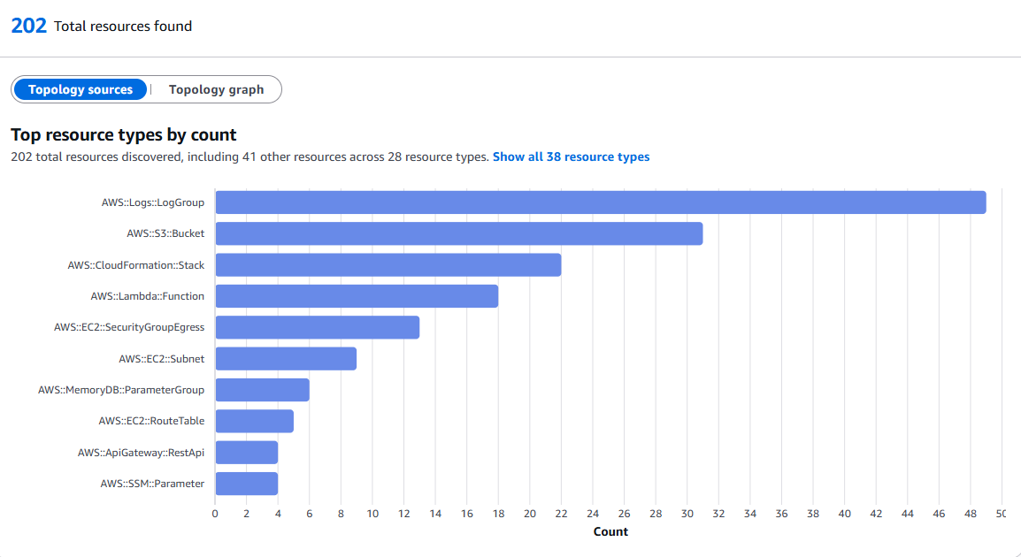Click the AWS::EC2::SecurityGroupEgress bar
Viewport: 1021px width, 557px height.
pyautogui.click(x=317, y=327)
